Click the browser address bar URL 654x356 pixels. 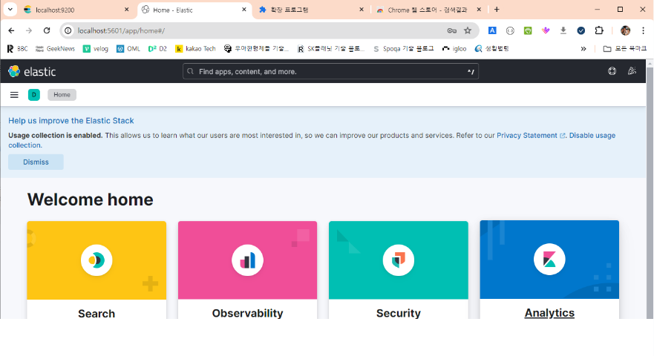point(121,30)
